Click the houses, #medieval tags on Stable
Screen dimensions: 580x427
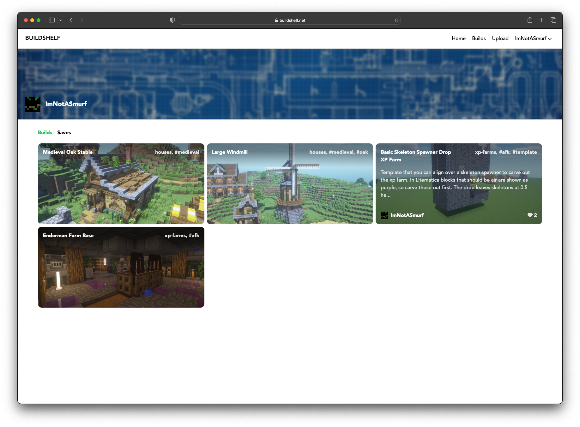tap(177, 152)
